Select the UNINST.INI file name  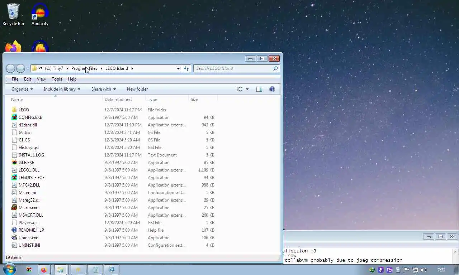[x=29, y=245]
